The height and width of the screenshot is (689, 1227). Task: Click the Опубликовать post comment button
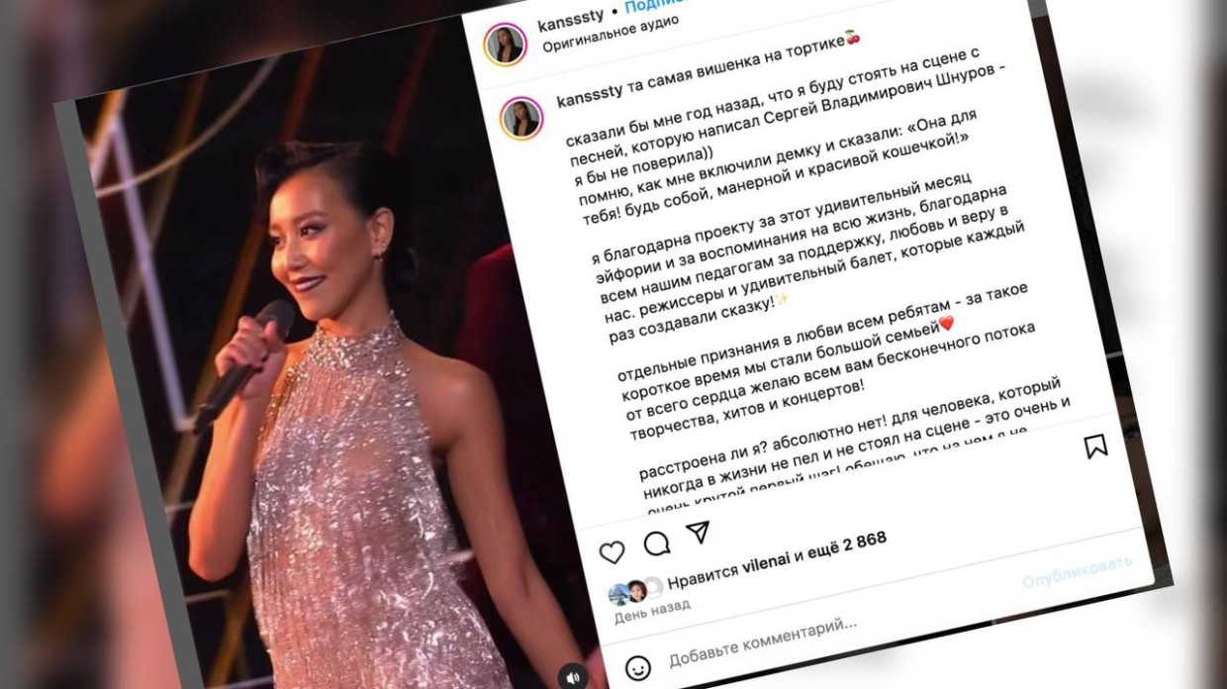coord(1078,568)
